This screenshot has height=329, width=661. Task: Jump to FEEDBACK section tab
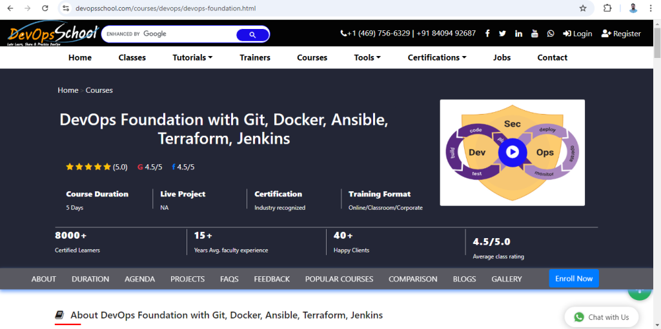click(272, 279)
